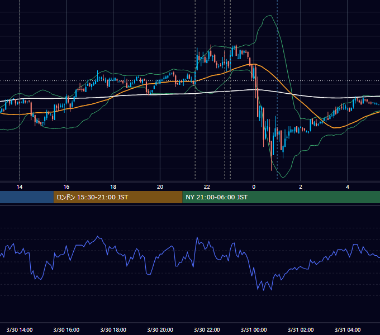Click the 16 hour axis label

pos(66,187)
